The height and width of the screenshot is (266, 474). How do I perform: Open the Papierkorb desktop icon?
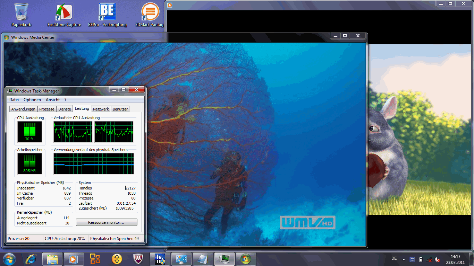pos(21,15)
